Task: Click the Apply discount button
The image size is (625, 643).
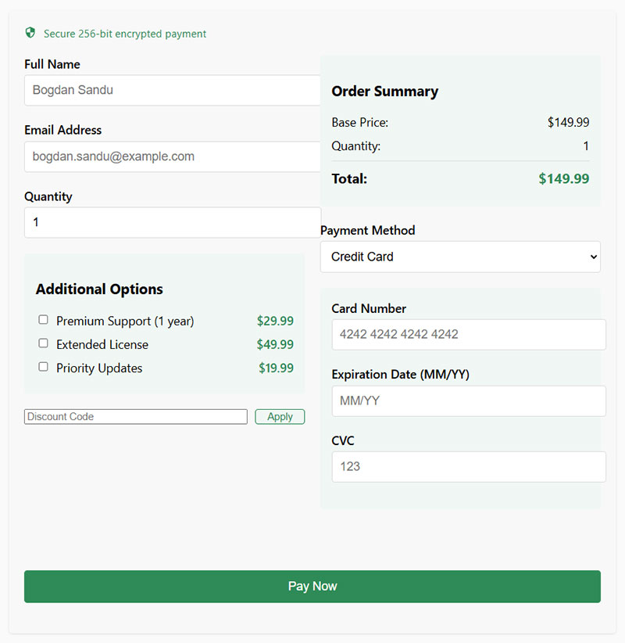Action: [x=280, y=417]
